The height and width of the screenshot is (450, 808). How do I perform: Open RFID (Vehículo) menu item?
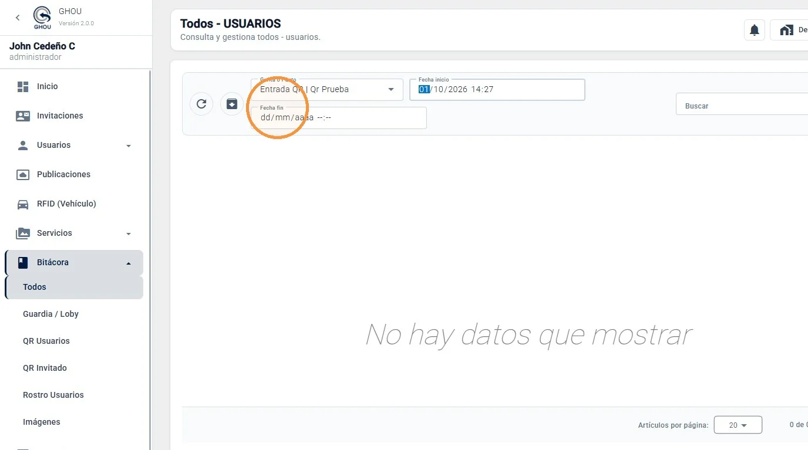[x=66, y=204]
